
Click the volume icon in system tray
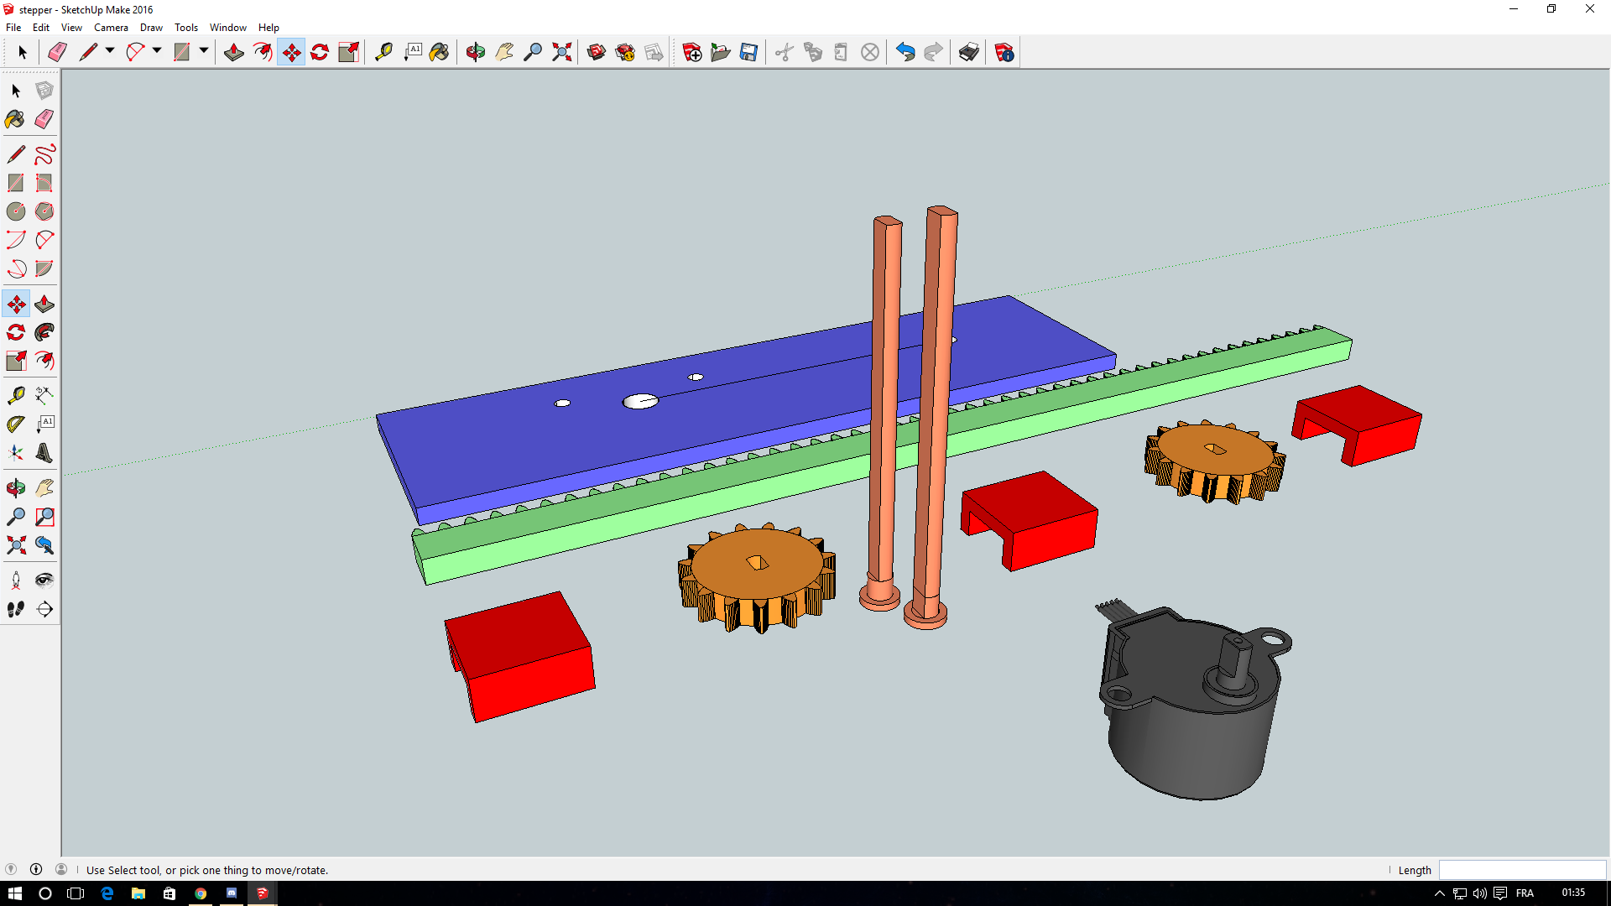click(1480, 893)
